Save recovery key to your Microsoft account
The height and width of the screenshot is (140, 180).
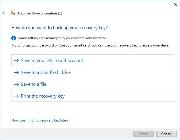(52, 61)
